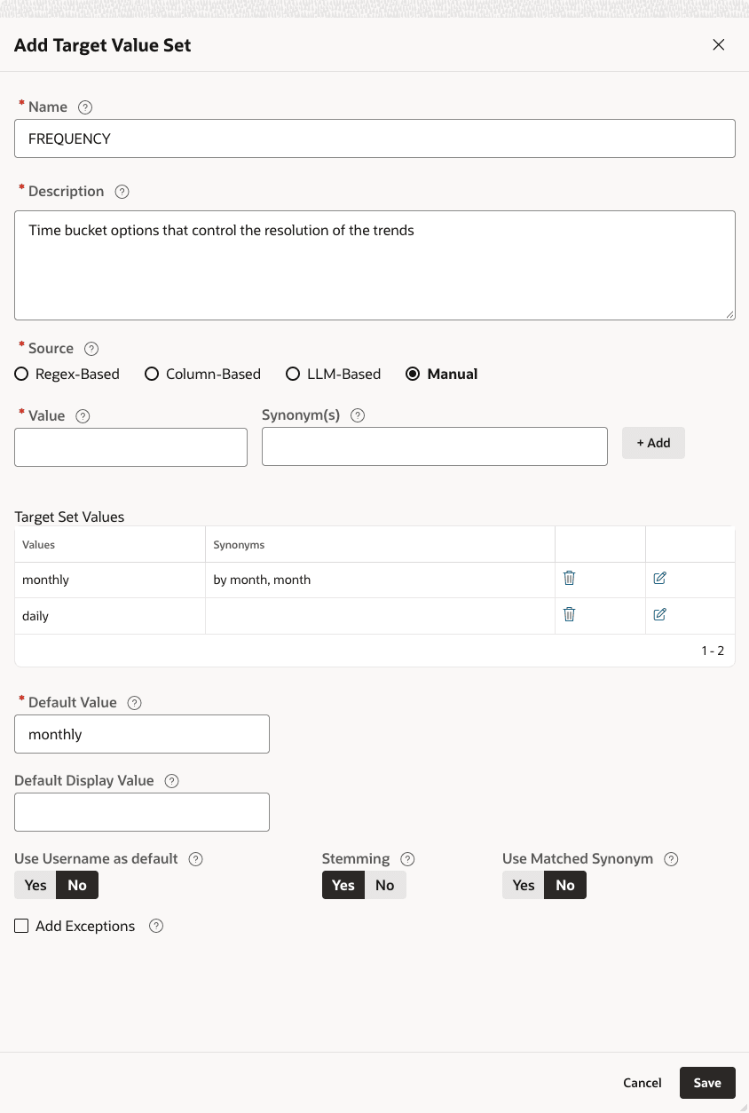Click into the Description text area
Viewport: 749px width, 1113px height.
(374, 265)
